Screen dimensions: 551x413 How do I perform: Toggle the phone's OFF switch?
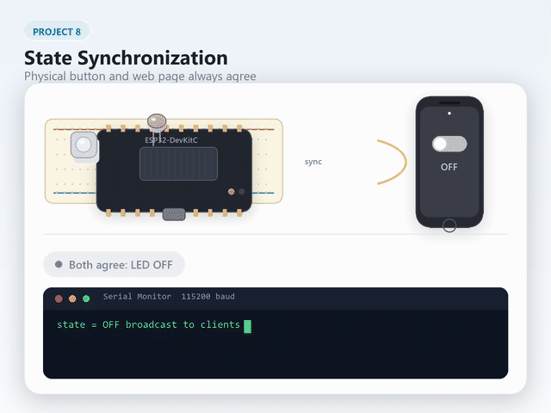tap(449, 144)
